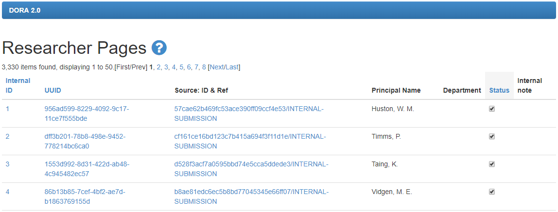Go to page 8 of results
This screenshot has height=212, width=558.
[x=204, y=67]
